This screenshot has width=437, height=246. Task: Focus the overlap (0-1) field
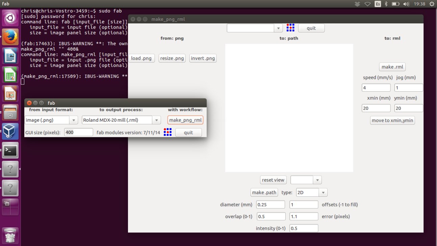(x=271, y=216)
